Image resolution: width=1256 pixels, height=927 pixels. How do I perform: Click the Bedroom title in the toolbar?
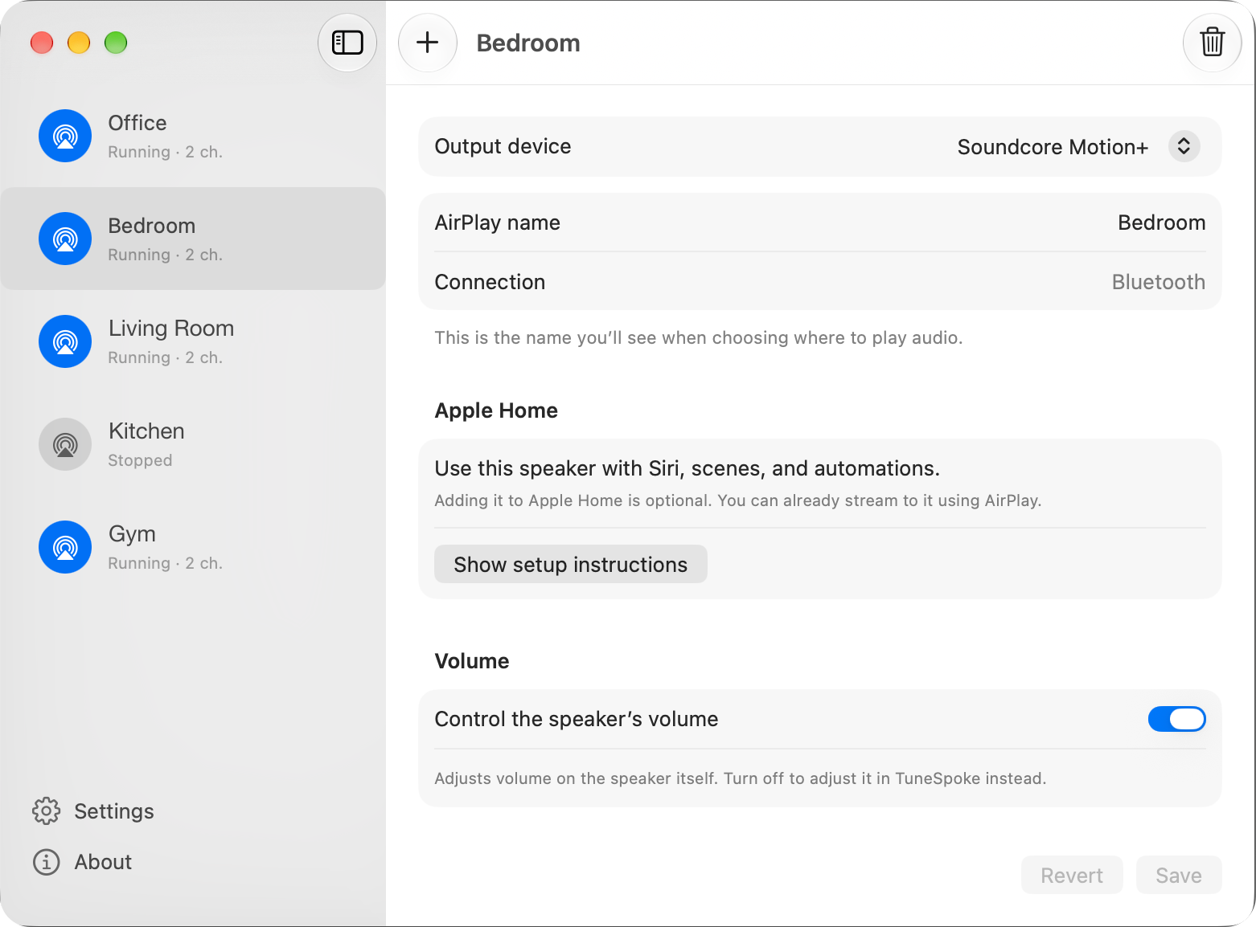528,43
